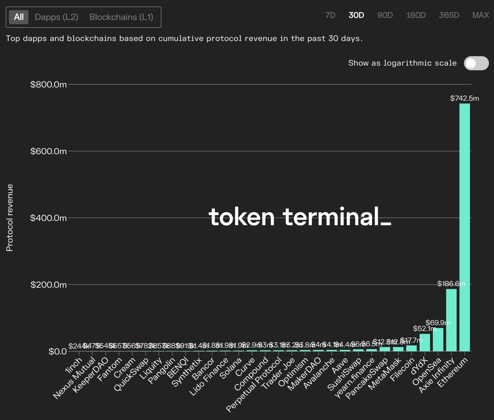Click the Compound axis label
The image size is (494, 420).
[251, 374]
